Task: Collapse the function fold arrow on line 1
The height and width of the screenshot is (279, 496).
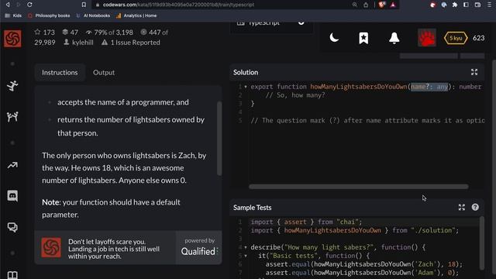Action: (x=246, y=87)
